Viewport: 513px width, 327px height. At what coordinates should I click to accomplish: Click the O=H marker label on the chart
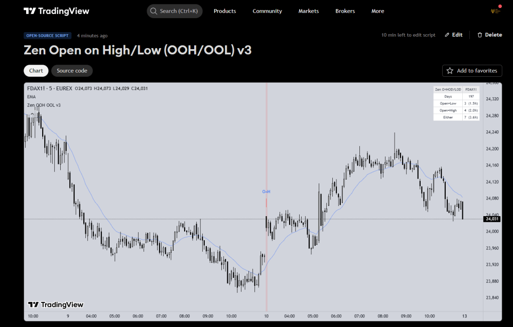click(x=266, y=192)
